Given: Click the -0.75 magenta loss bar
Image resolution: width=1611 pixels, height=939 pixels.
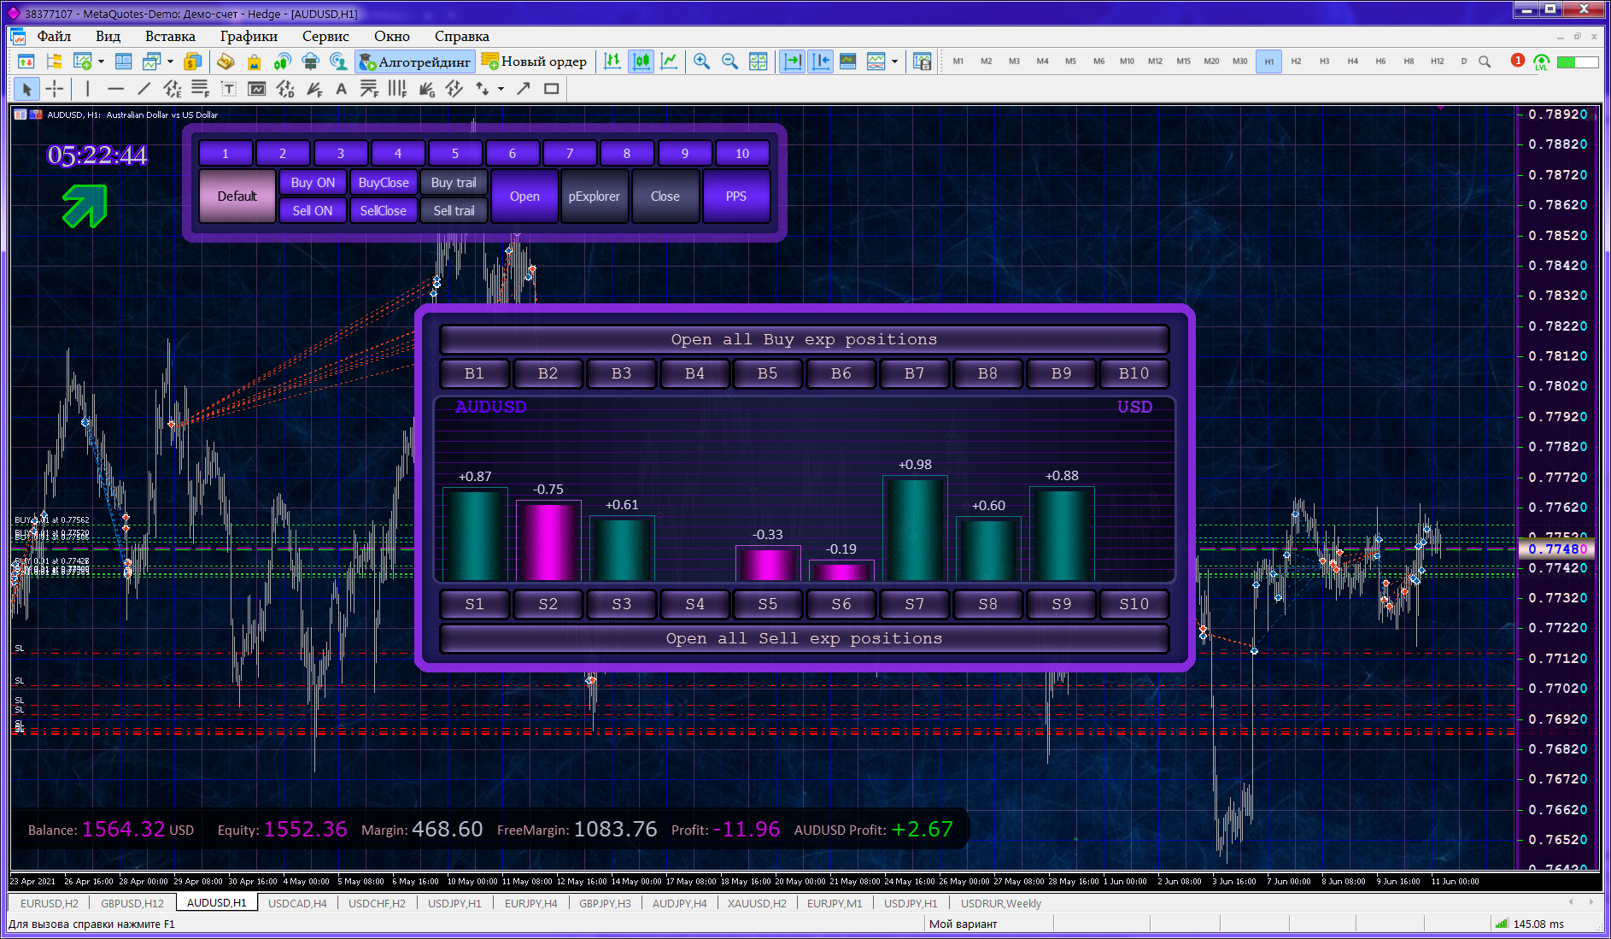Looking at the screenshot, I should click(x=548, y=541).
